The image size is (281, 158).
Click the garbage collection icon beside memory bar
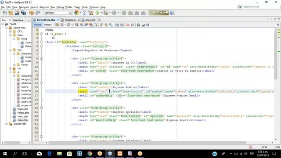click(172, 13)
